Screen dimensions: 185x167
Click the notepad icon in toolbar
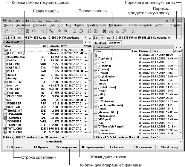coord(132,31)
